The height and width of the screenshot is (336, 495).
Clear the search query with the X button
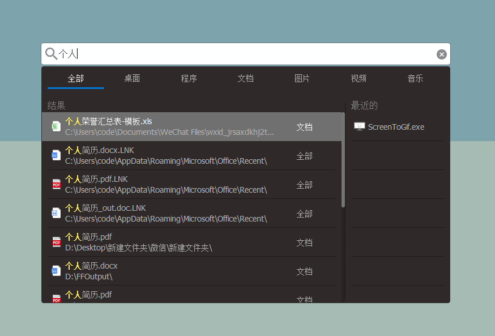(x=442, y=54)
